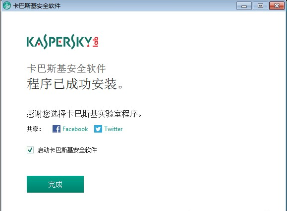Click the Kaspersky title bar app icon
The image size is (287, 211).
tap(7, 5)
